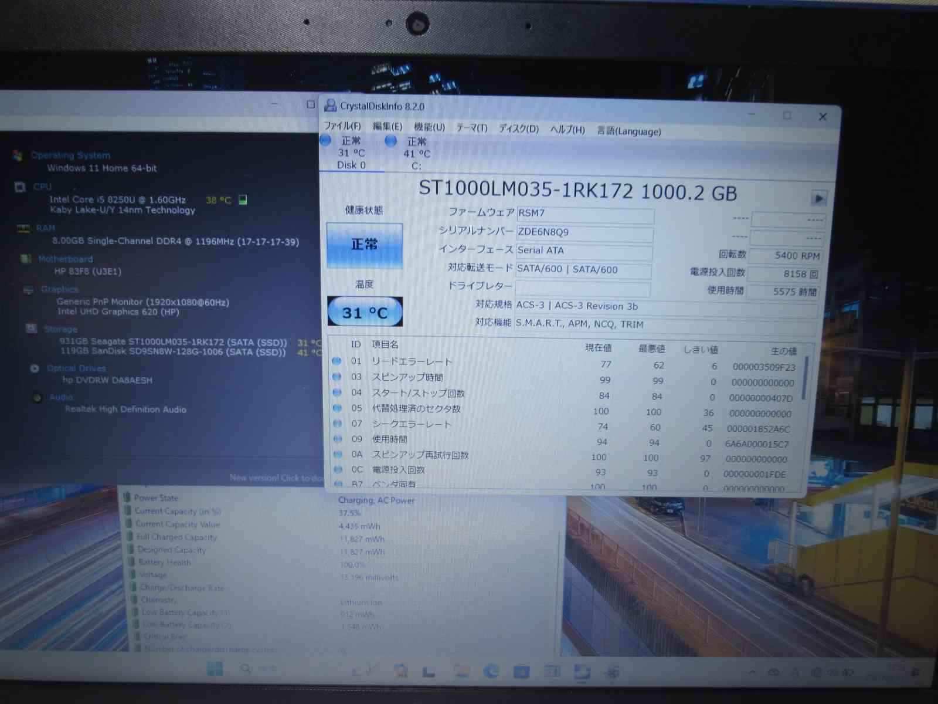This screenshot has height=704, width=938.
Task: Click the firmware field showing RSM7
Action: pyautogui.click(x=584, y=214)
